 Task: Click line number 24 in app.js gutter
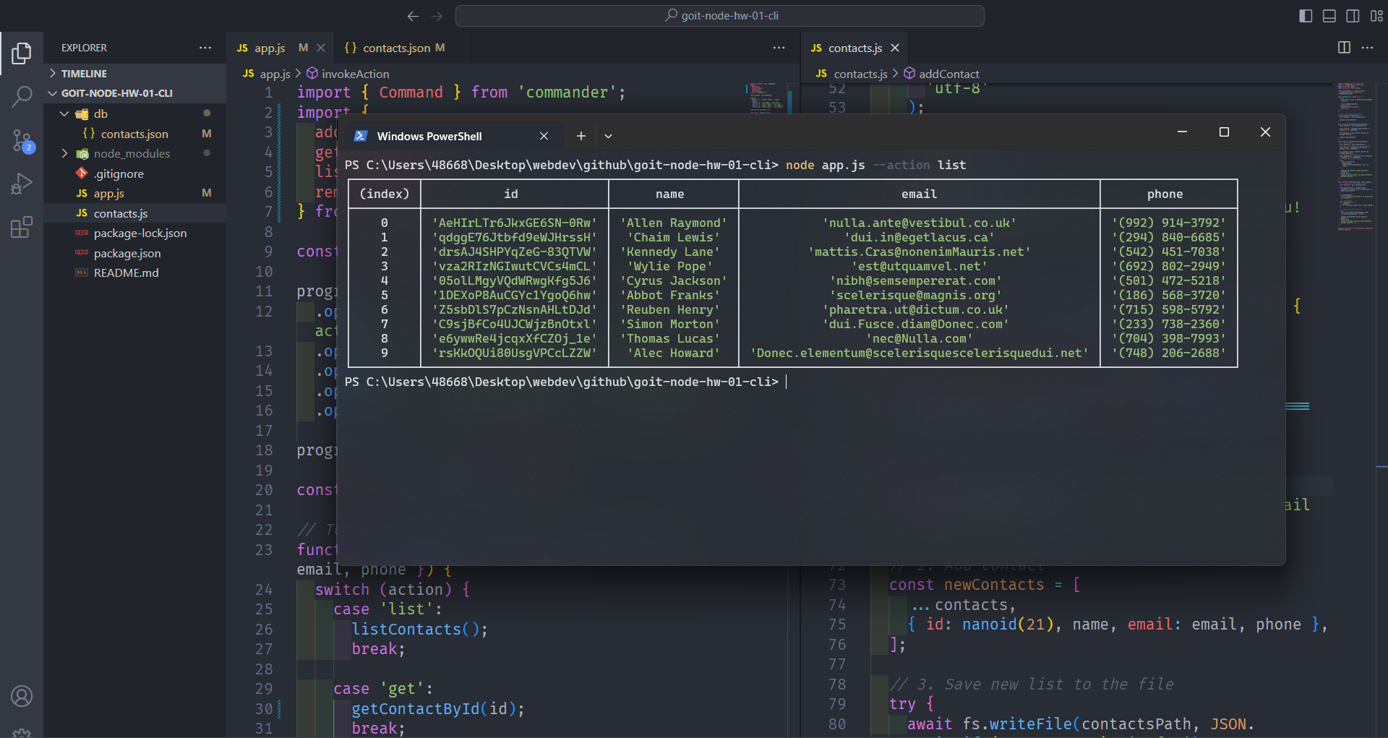(264, 590)
